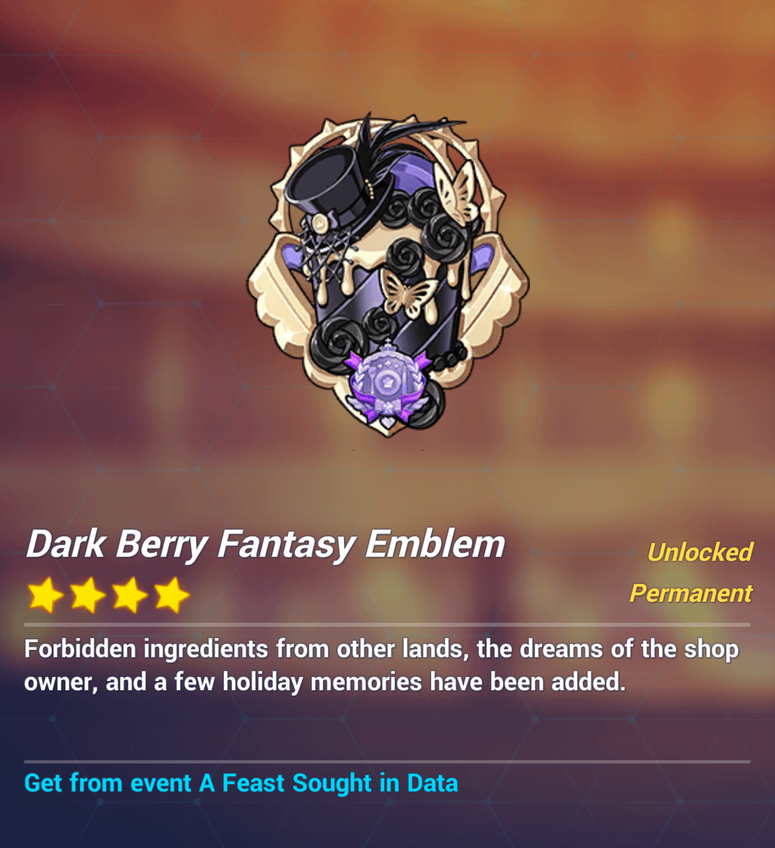Click the second yellow rarity star
Image resolution: width=775 pixels, height=848 pixels.
pyautogui.click(x=88, y=595)
